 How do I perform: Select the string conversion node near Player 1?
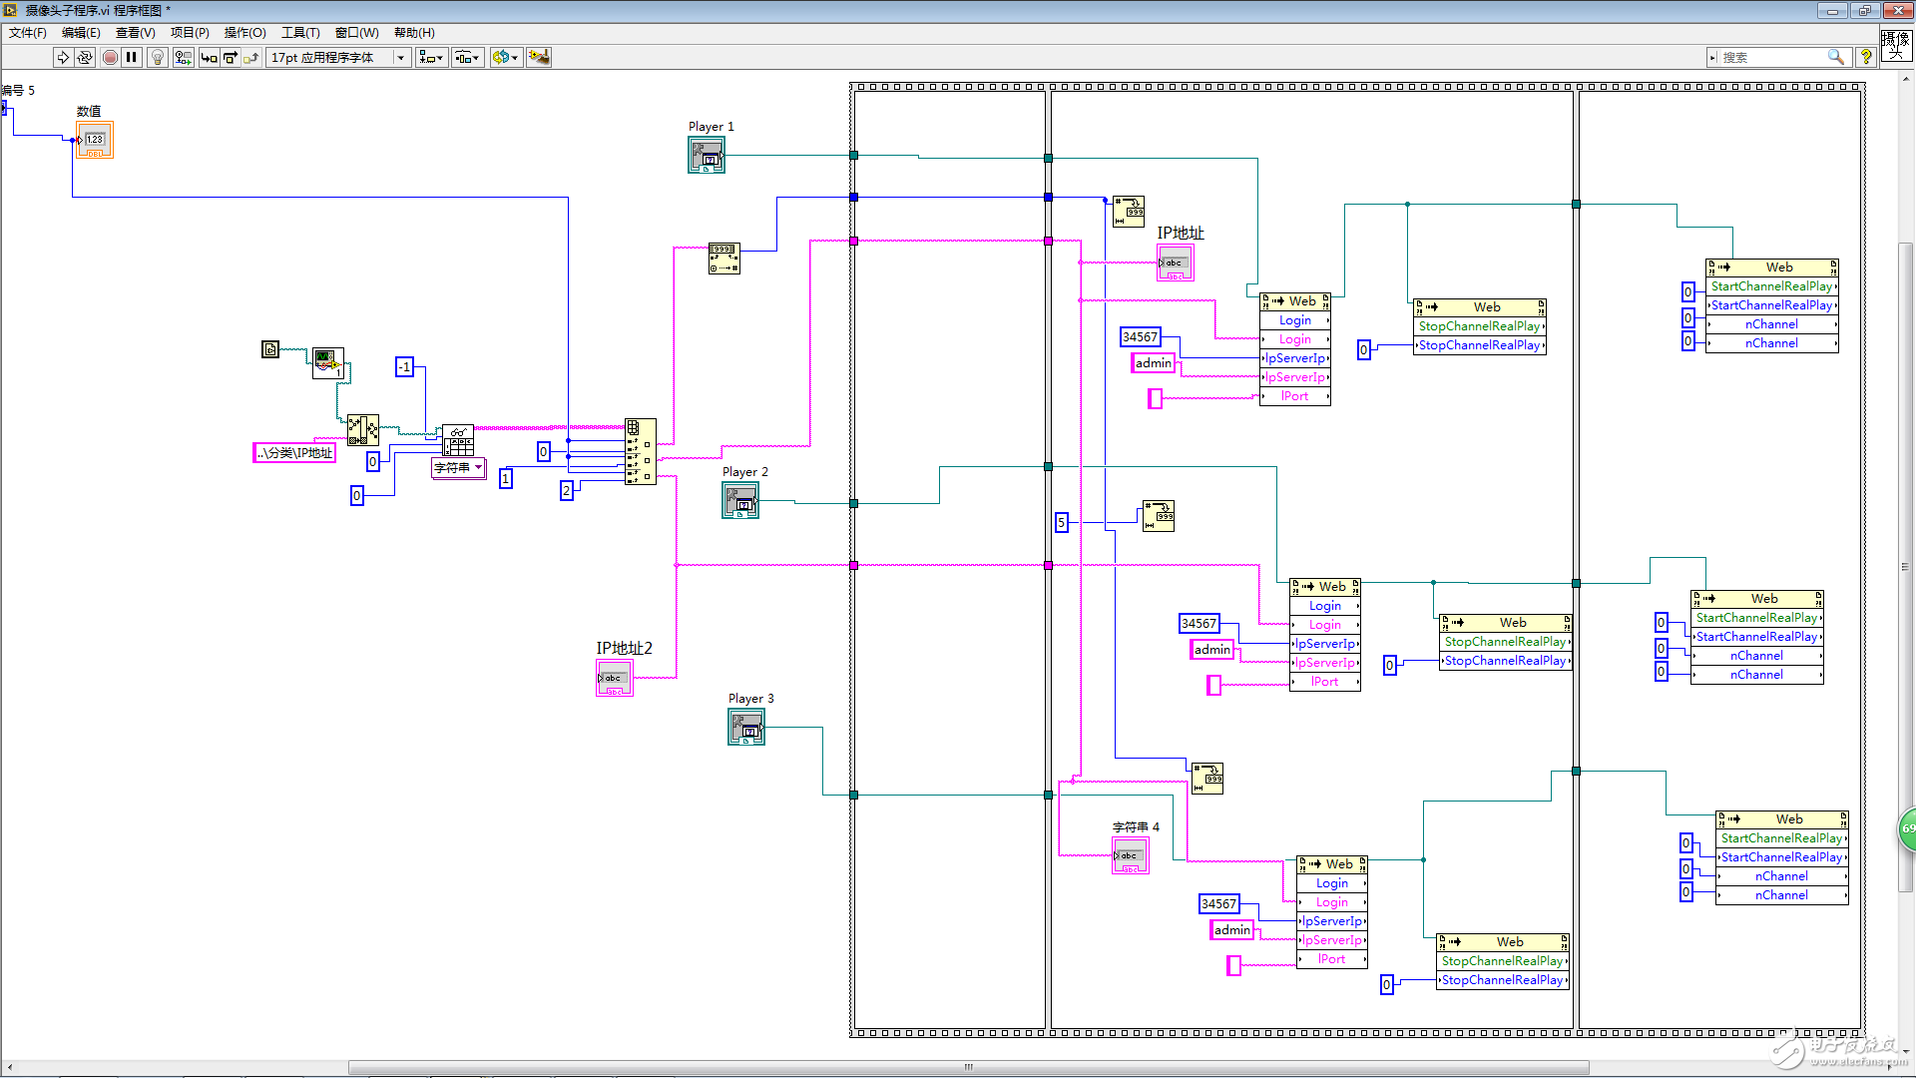point(724,258)
